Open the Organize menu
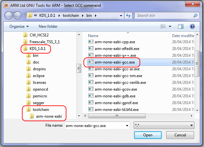 (19, 26)
